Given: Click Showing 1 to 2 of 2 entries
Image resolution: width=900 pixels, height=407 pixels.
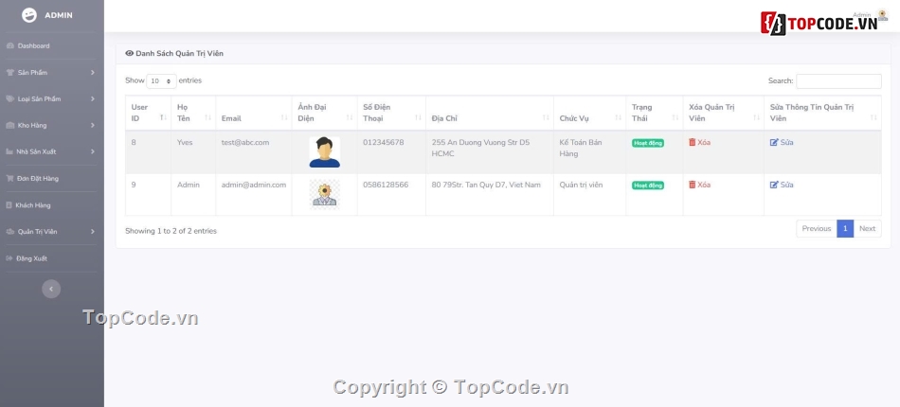Looking at the screenshot, I should point(171,231).
